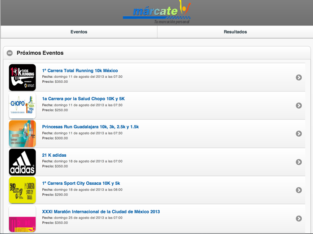This screenshot has width=313, height=234.
Task: Click the Próximos Eventos heading text
Action: pyautogui.click(x=40, y=53)
